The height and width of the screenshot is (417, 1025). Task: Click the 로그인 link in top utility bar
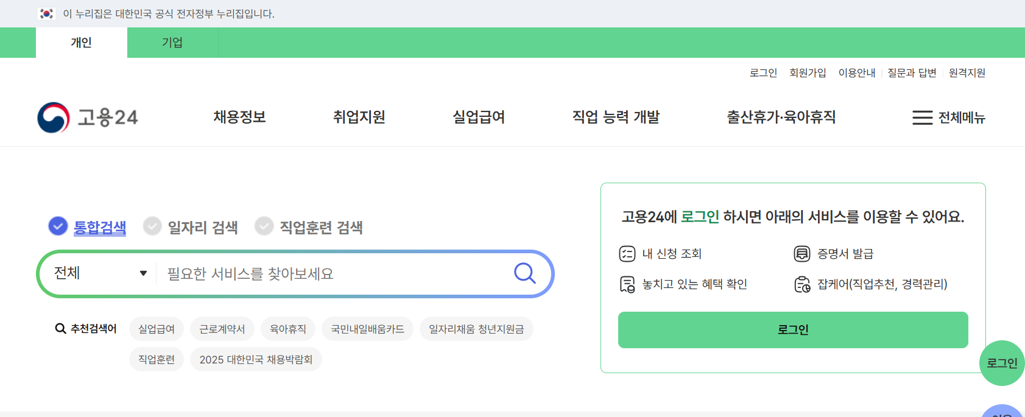763,73
